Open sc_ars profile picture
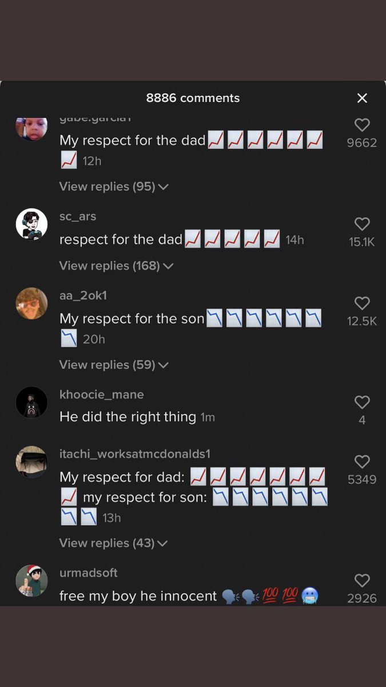 click(31, 224)
